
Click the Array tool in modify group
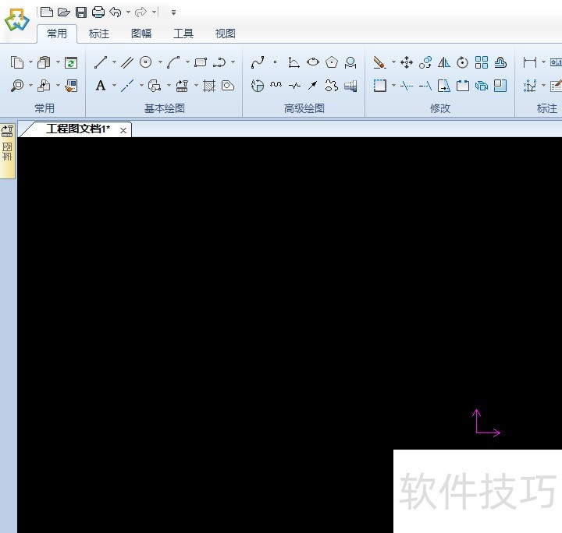[482, 62]
